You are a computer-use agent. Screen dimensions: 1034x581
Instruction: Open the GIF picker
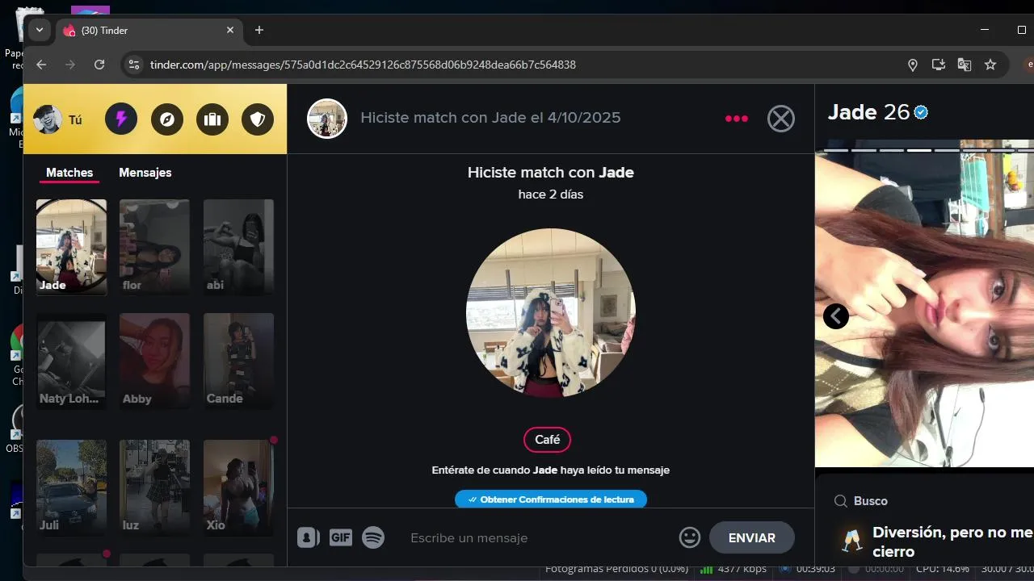pos(341,537)
